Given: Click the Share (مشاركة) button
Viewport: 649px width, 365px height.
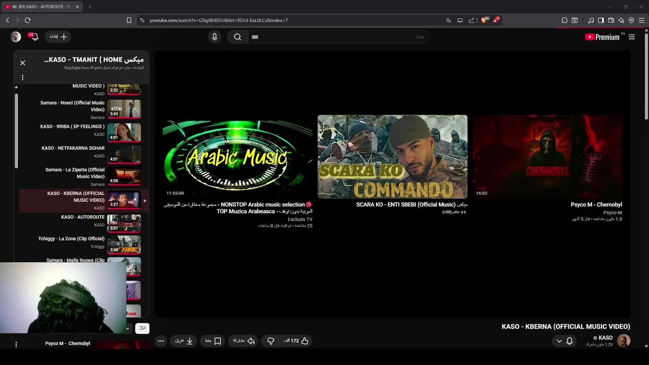Looking at the screenshot, I should click(244, 341).
